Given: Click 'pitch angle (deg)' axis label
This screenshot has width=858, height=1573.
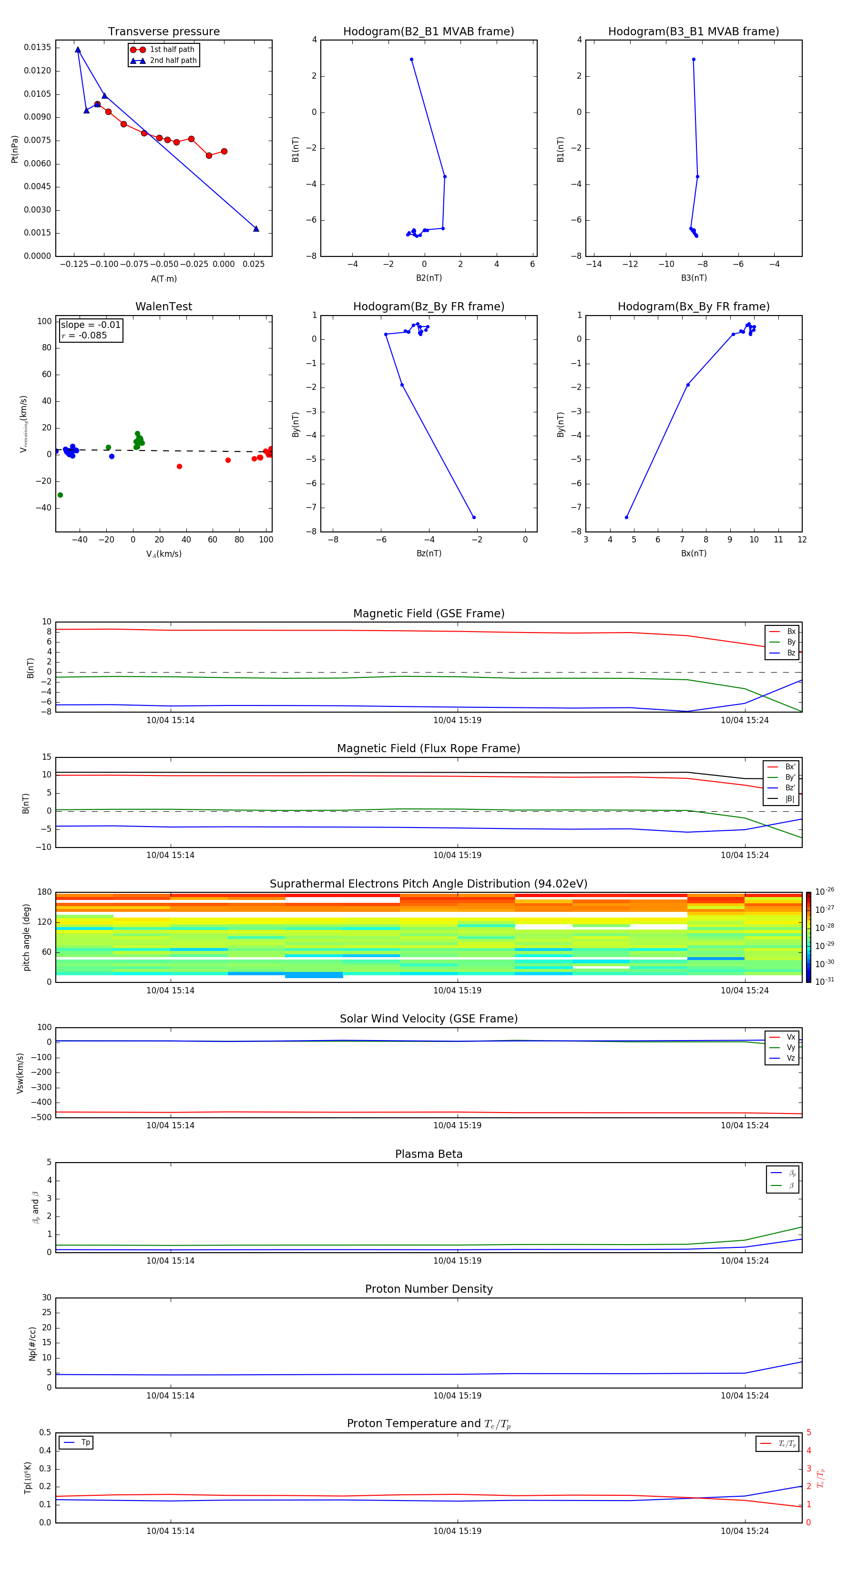Looking at the screenshot, I should point(26,937).
